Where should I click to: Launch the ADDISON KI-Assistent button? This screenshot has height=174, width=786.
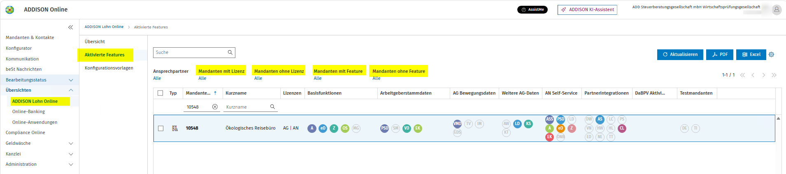587,9
